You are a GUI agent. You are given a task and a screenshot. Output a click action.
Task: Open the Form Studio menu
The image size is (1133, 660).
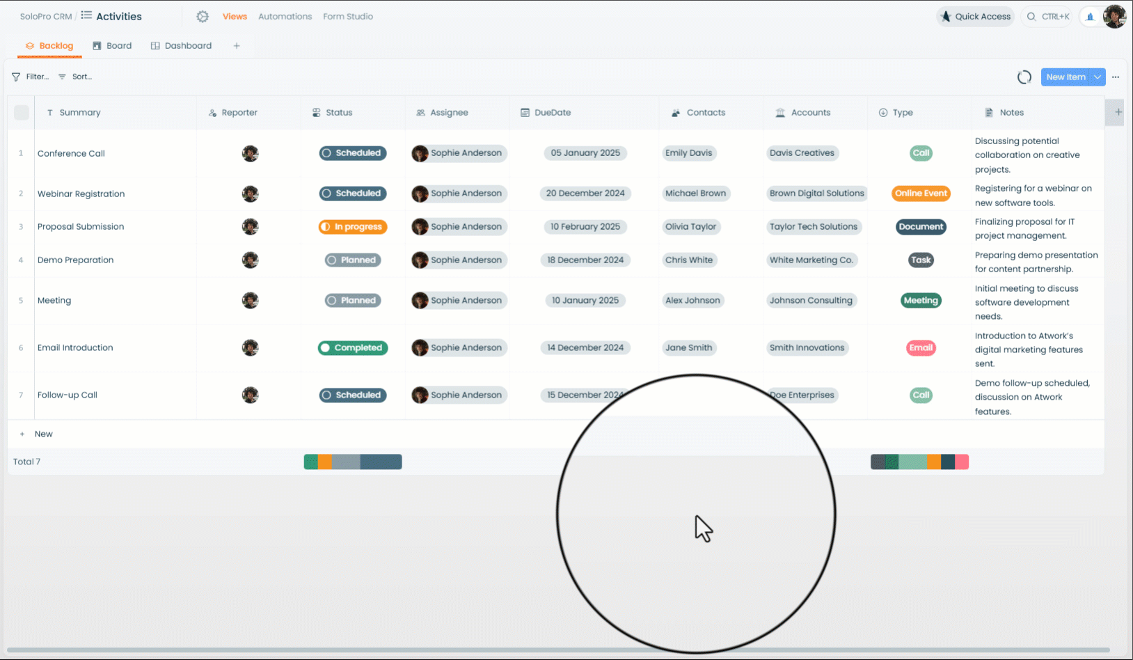[348, 17]
